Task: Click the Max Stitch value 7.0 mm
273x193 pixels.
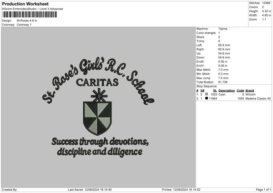Action: point(223,70)
